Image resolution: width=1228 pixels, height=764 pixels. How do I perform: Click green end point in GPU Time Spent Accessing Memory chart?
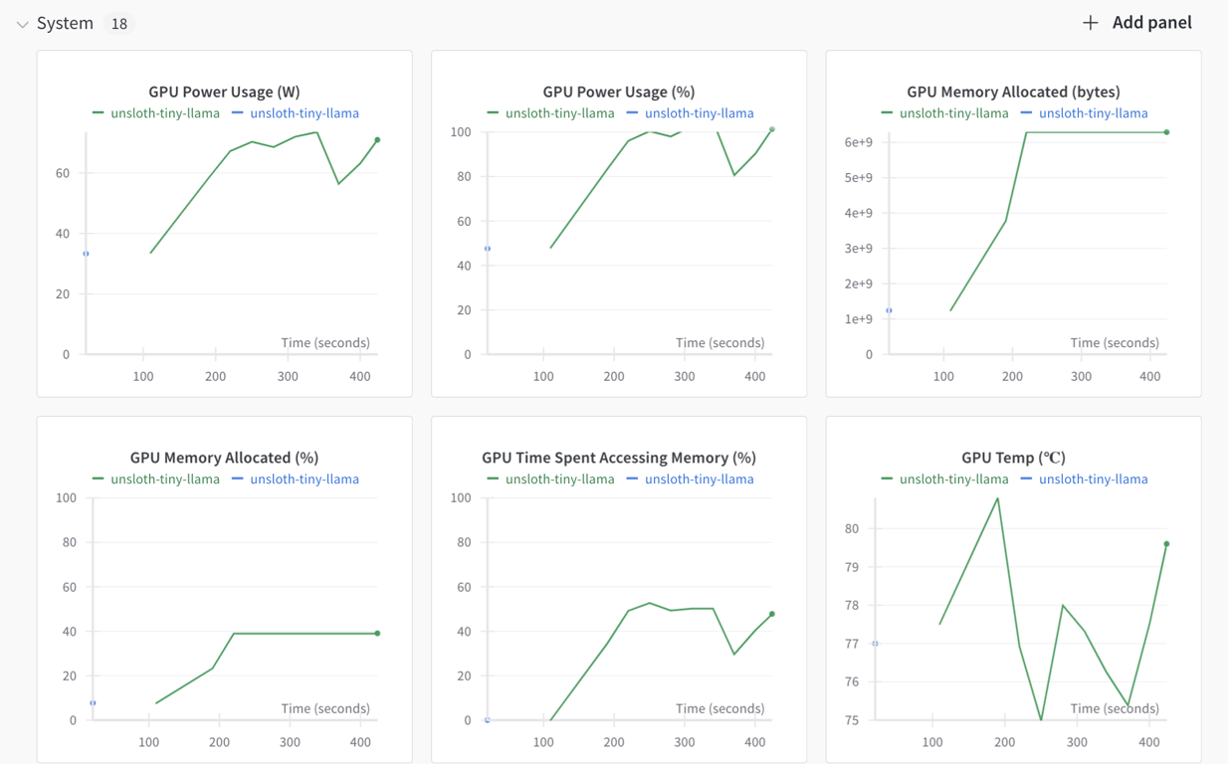772,615
